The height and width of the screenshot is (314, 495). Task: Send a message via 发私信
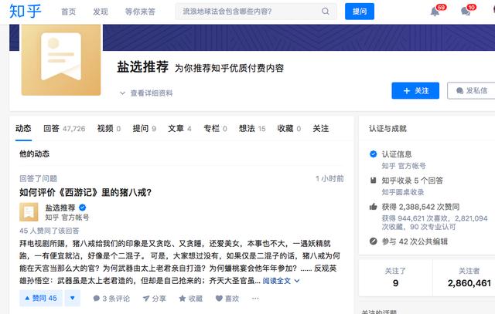[x=471, y=91]
